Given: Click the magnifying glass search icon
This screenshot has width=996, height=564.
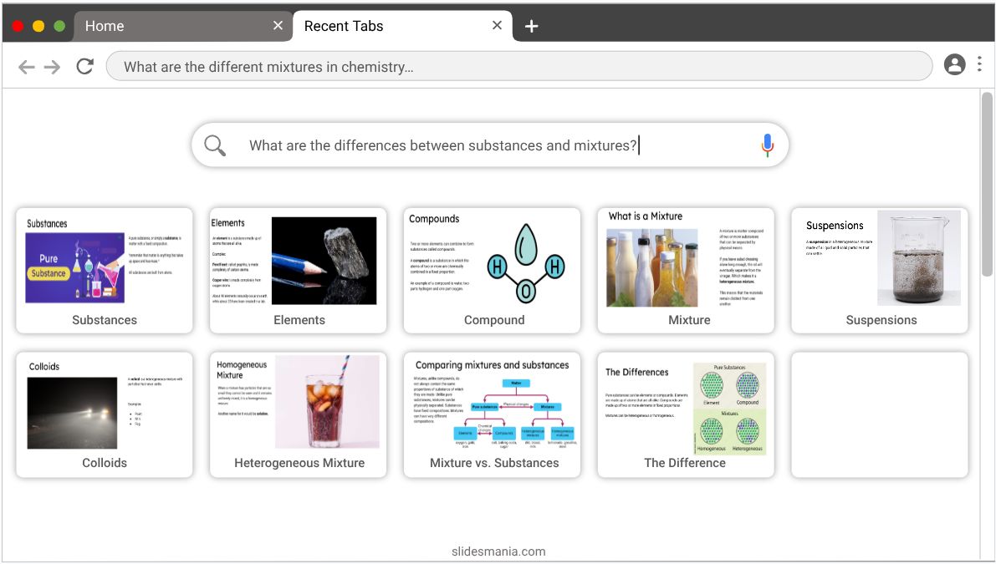Looking at the screenshot, I should pyautogui.click(x=215, y=145).
